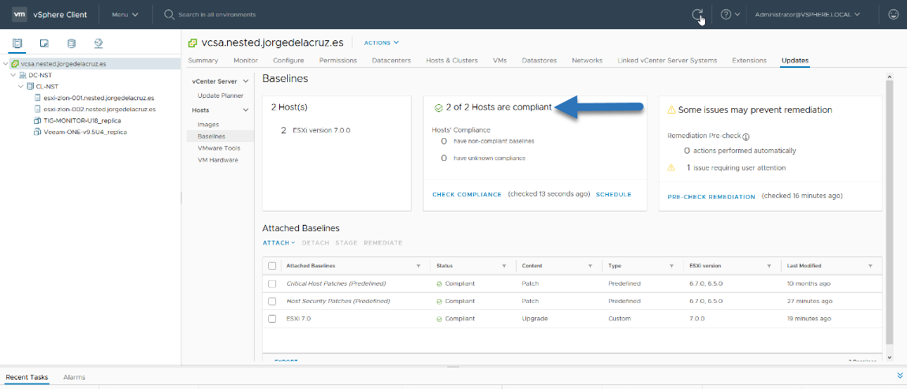
Task: Click the DC-NST datacenter icon
Action: tap(23, 75)
